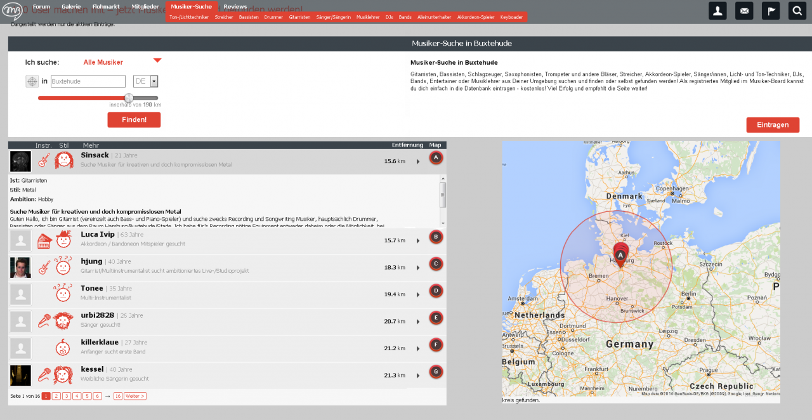This screenshot has height=420, width=812.
Task: Go to results page 6
Action: pos(98,396)
